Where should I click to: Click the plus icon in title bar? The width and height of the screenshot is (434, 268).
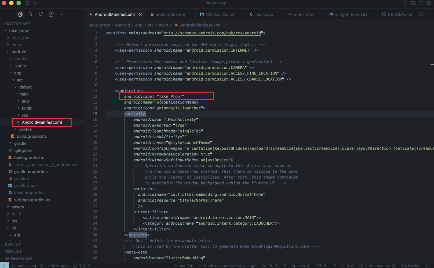click(x=405, y=3)
